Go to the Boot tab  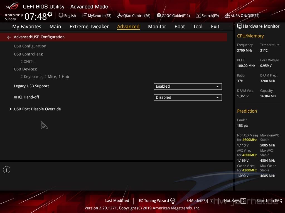coord(180,27)
